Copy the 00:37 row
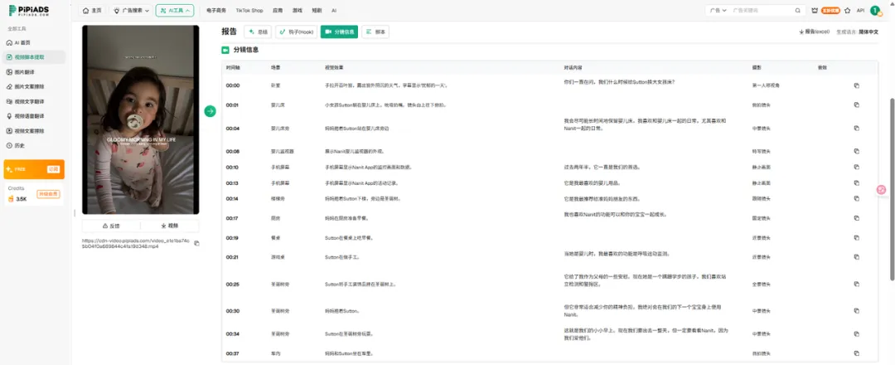 (x=856, y=353)
